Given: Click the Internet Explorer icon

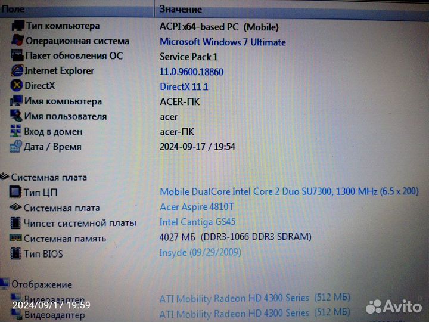Looking at the screenshot, I should click(17, 70).
